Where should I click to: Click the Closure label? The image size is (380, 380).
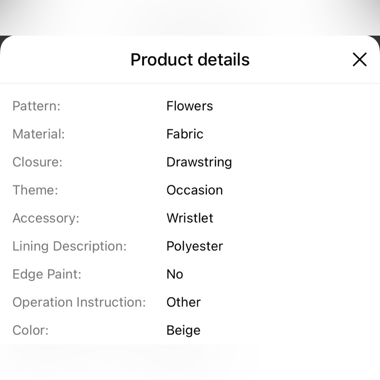coord(37,162)
